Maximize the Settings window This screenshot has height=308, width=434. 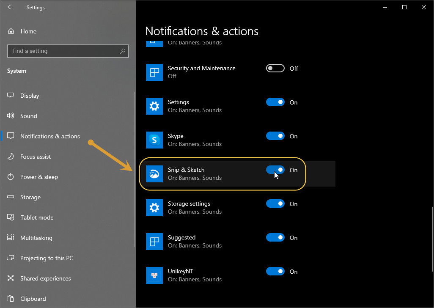(404, 7)
